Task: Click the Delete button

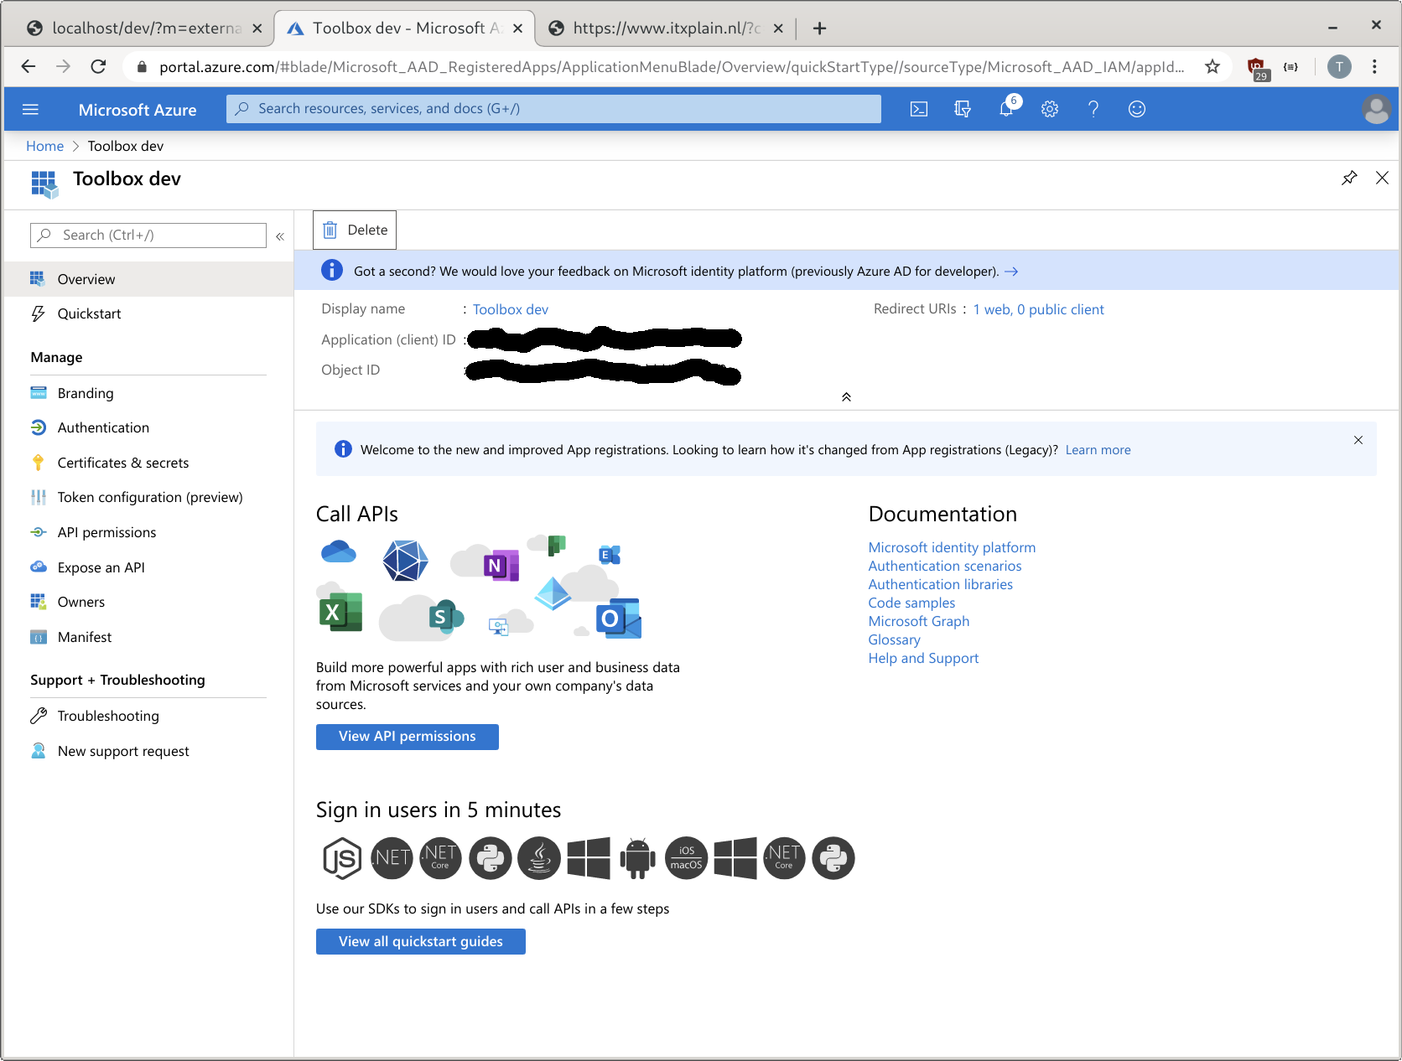Action: tap(355, 230)
